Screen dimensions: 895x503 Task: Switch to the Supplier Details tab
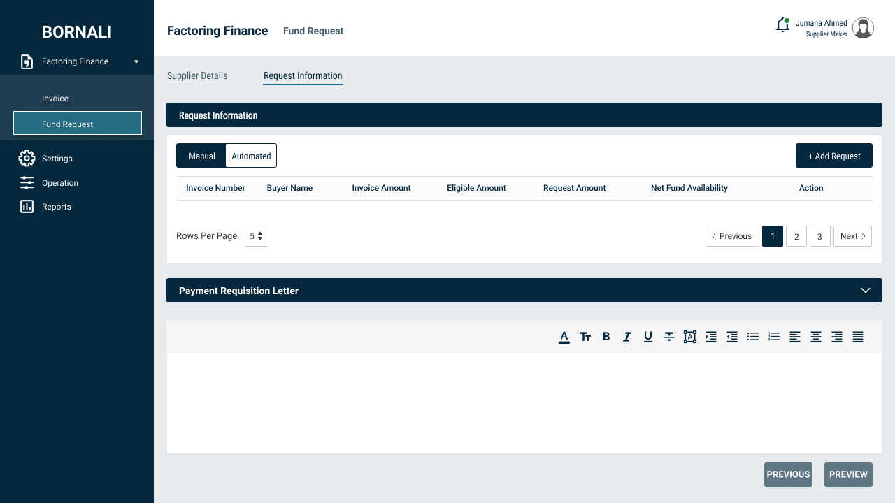pos(197,75)
